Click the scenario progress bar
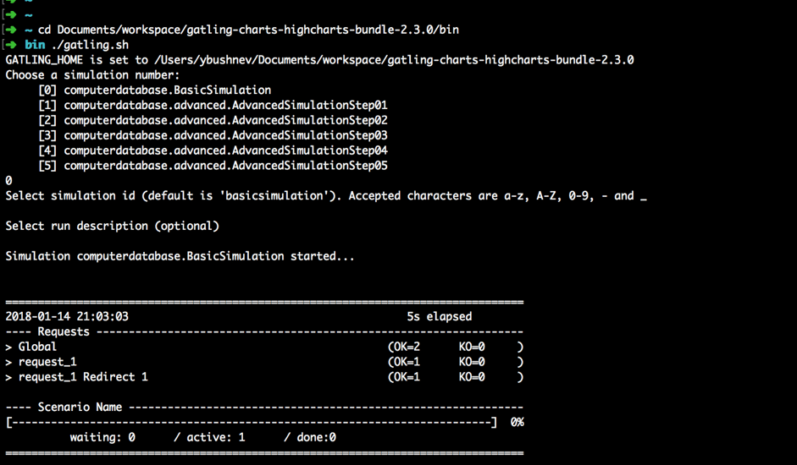 252,423
